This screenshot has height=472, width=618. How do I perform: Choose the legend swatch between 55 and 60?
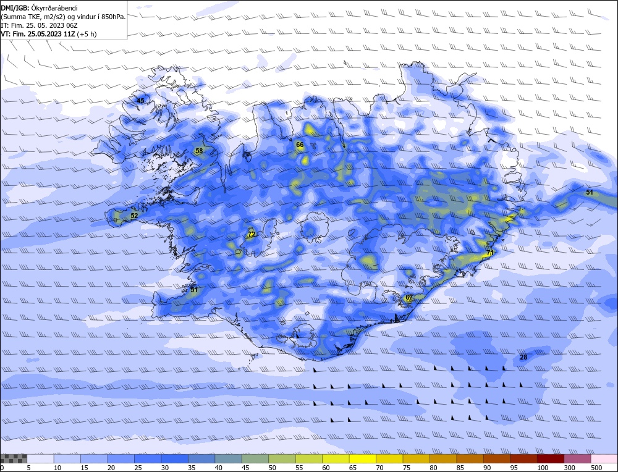pos(309,458)
